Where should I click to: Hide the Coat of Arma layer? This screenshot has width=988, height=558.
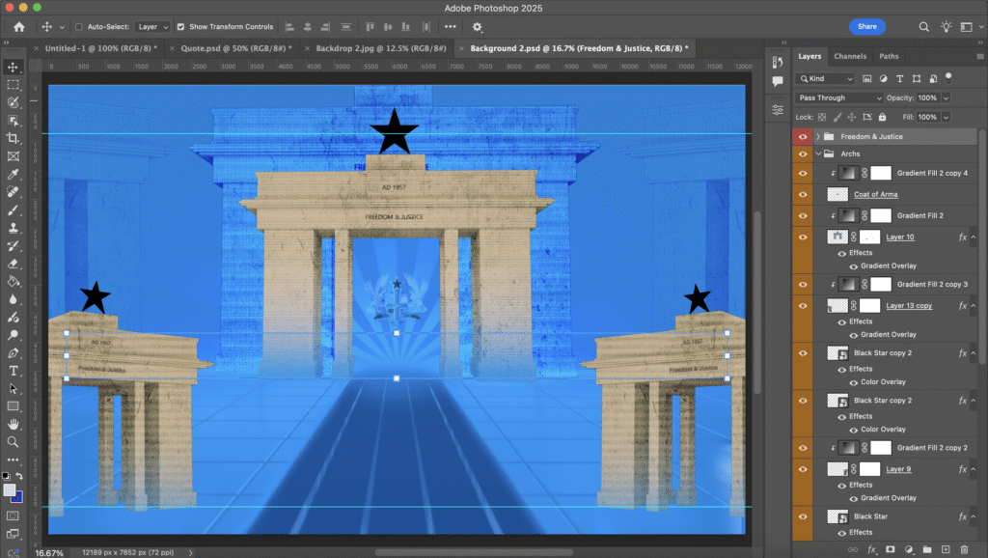click(x=802, y=194)
